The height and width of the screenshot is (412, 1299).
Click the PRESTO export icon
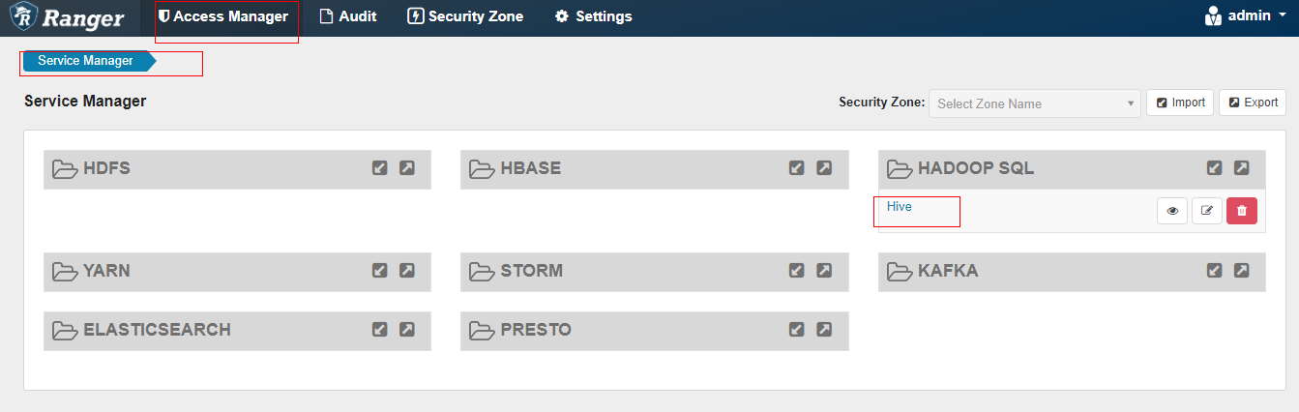point(824,330)
